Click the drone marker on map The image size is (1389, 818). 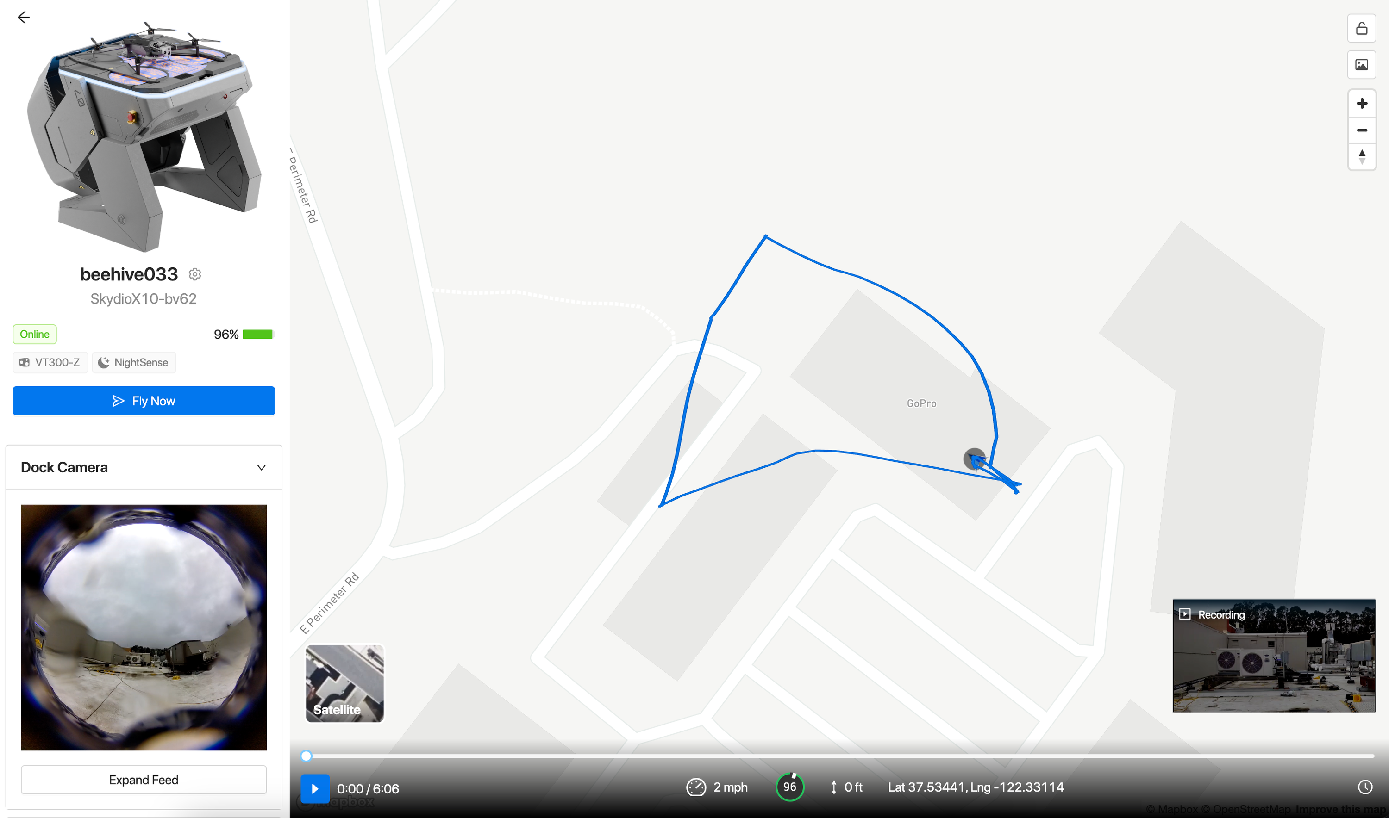(x=975, y=459)
